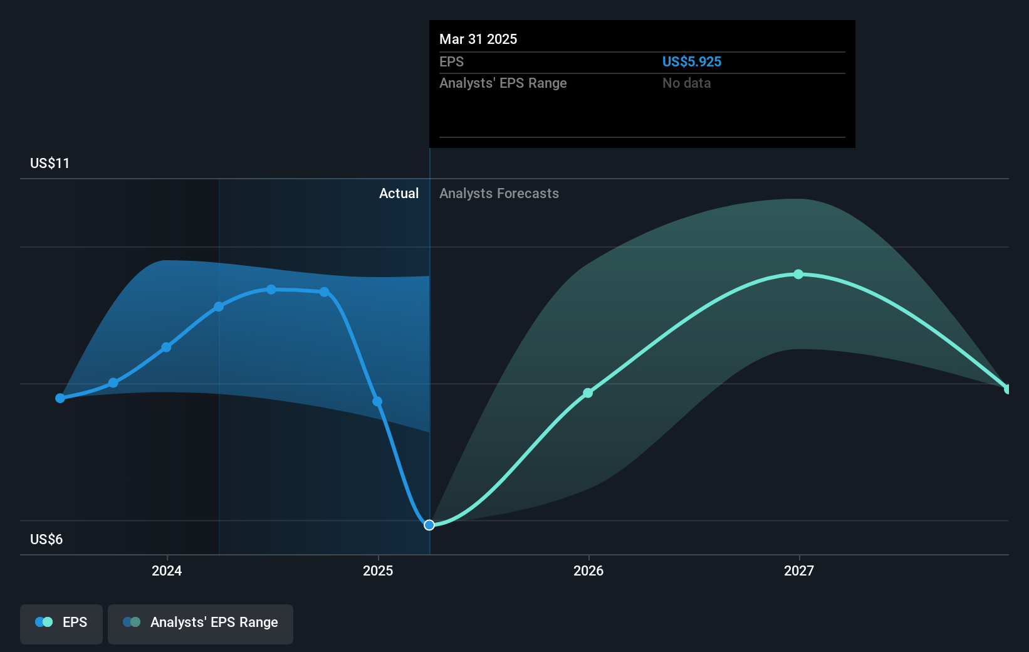Click the EPS data point at 2024
This screenshot has width=1029, height=652.
[x=166, y=347]
